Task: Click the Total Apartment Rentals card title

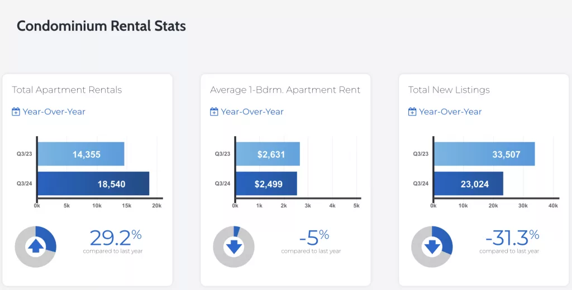Action: click(x=67, y=90)
